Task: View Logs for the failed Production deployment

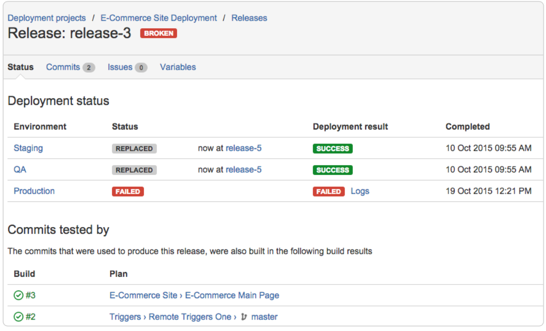Action: point(360,191)
